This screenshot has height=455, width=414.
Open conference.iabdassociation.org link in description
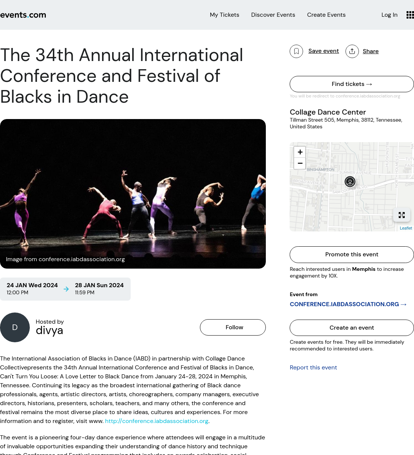(156, 421)
